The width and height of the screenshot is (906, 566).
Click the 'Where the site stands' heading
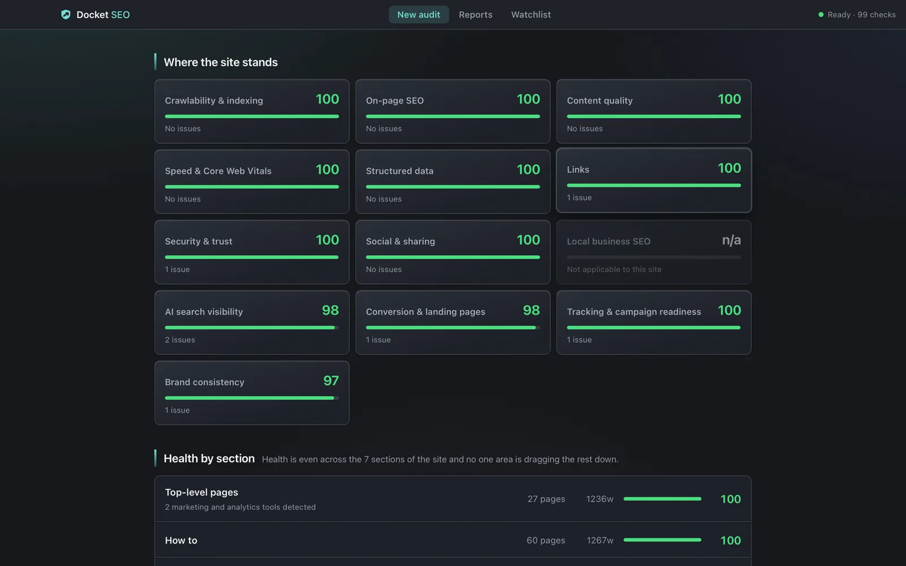tap(221, 62)
